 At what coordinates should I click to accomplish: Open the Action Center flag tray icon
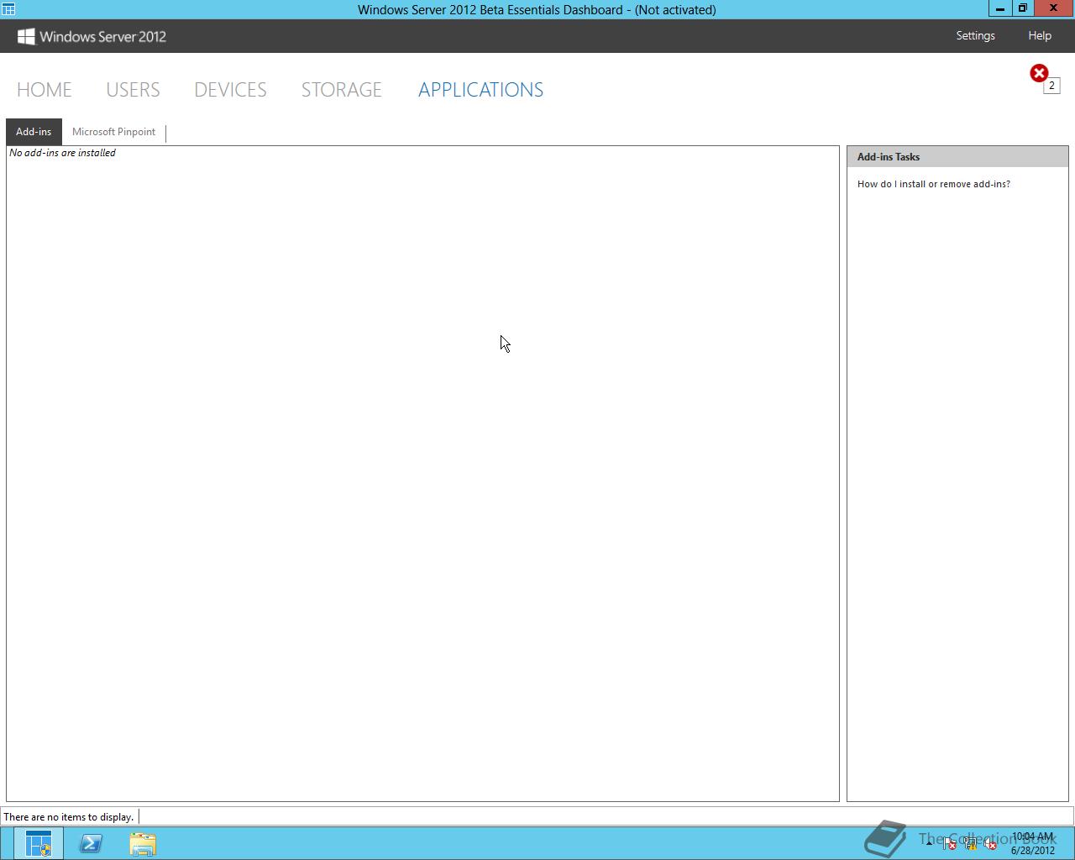(x=950, y=843)
